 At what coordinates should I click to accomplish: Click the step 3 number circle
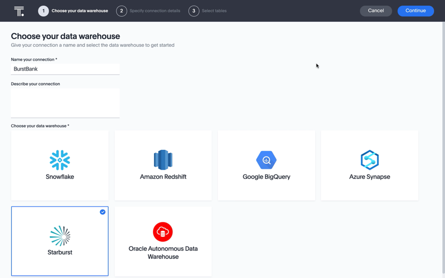[x=194, y=11]
